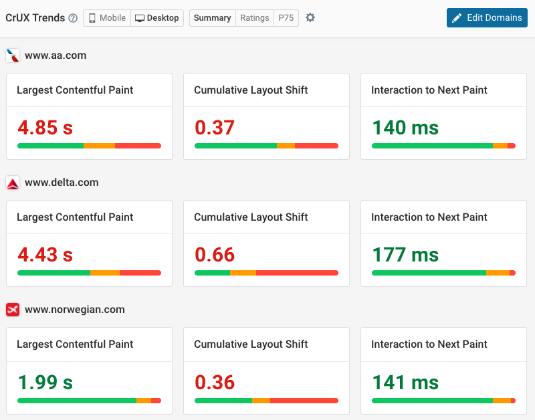Image resolution: width=535 pixels, height=420 pixels.
Task: Click delta.com Largest Contentful Paint card title
Action: (75, 217)
